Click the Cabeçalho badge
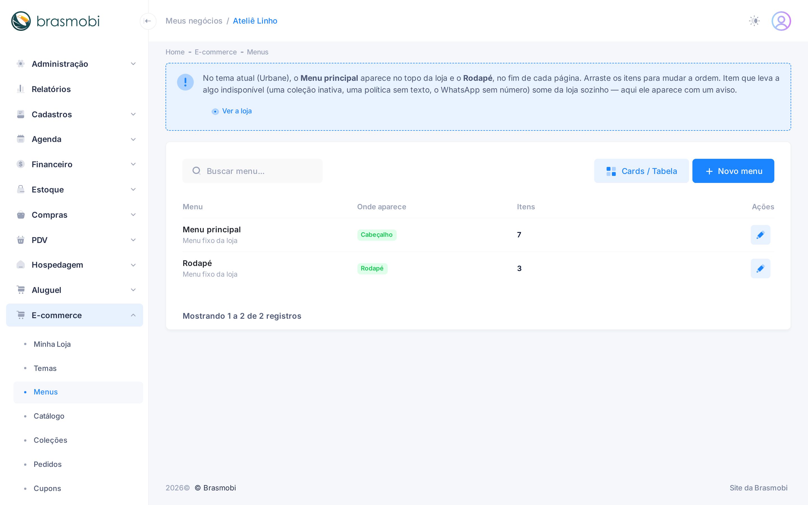The width and height of the screenshot is (808, 505). [x=377, y=235]
